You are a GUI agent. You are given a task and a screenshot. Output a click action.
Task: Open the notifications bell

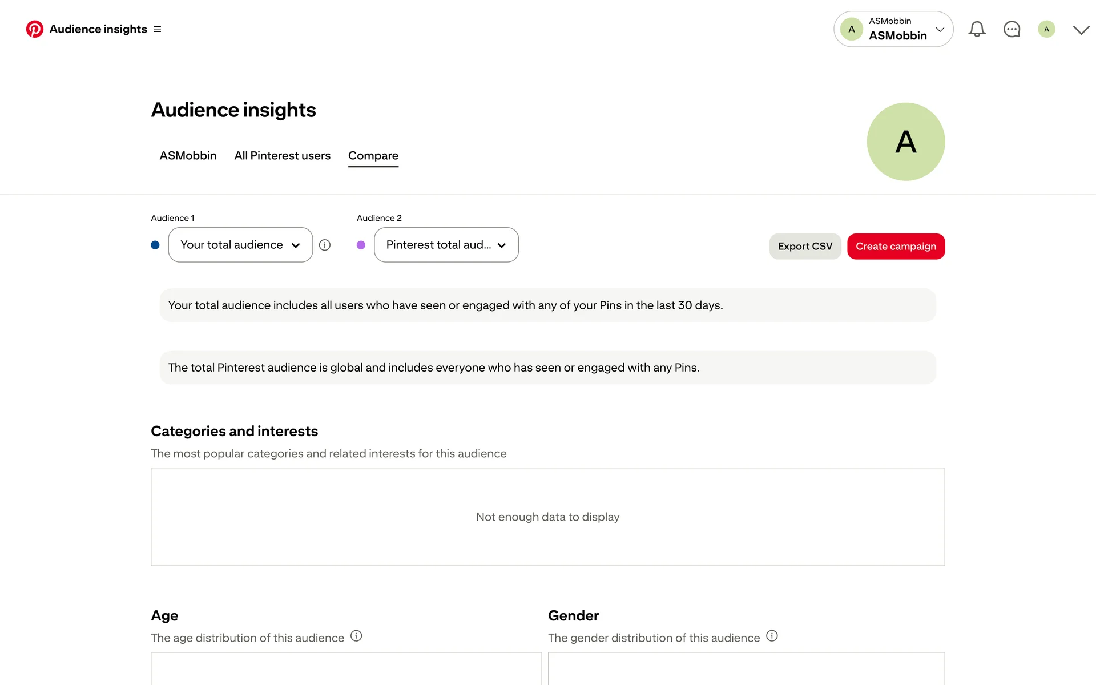pos(977,29)
